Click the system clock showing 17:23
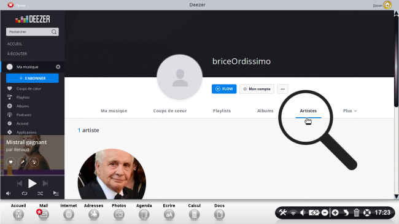Screen dimensions: 399x224 click(x=382, y=212)
